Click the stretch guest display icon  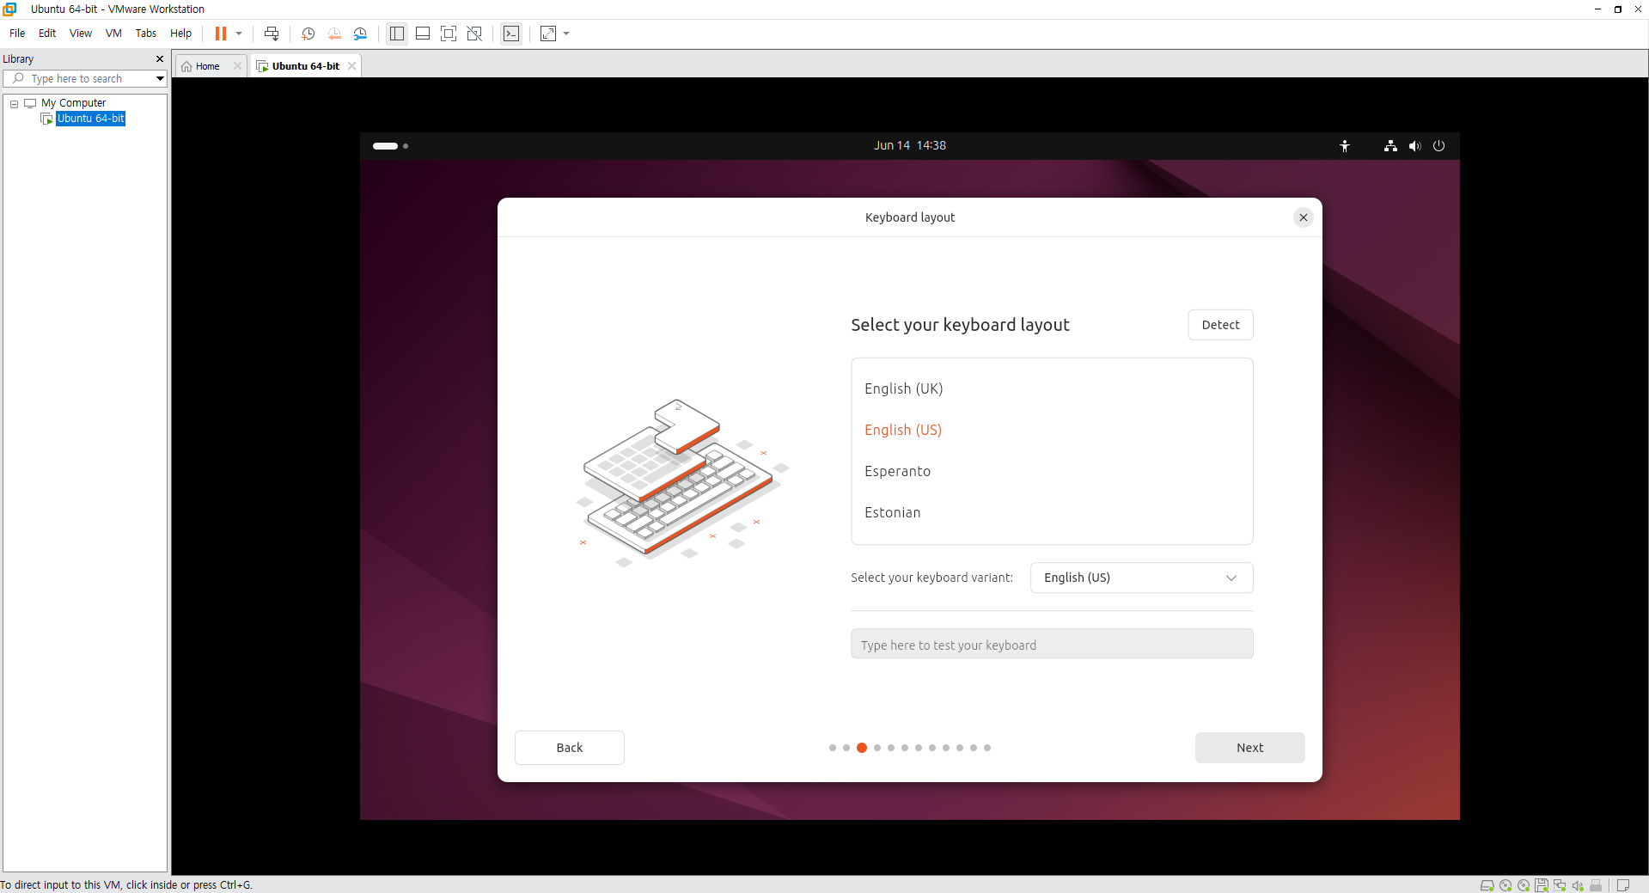[548, 34]
